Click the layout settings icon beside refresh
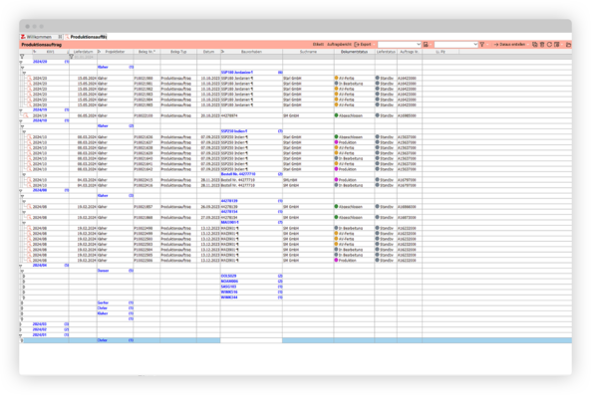Screen dimensions: 591x395 [x=557, y=45]
